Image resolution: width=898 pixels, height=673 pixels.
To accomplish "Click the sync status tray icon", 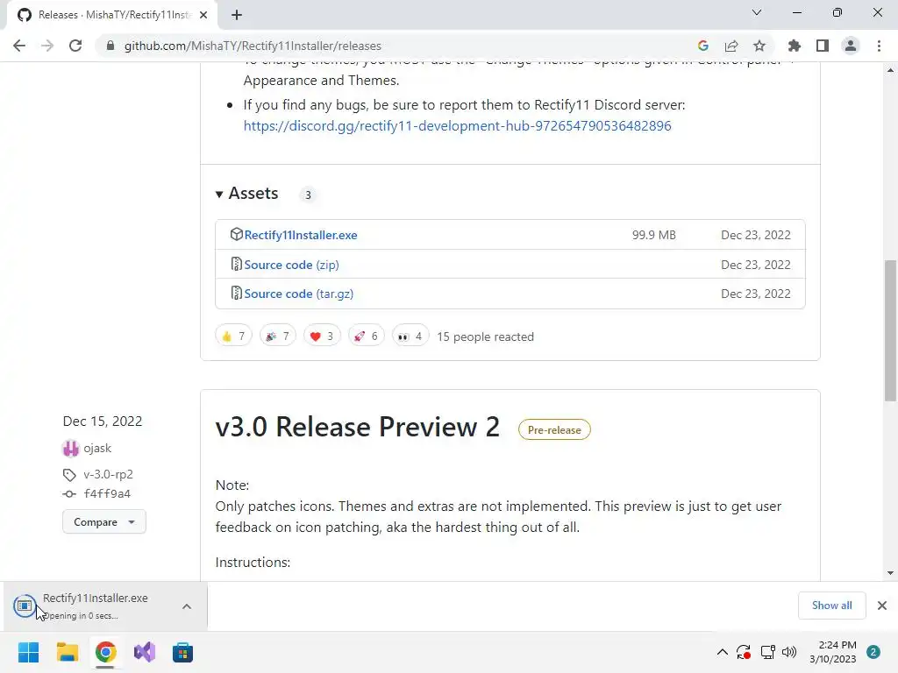I will (744, 652).
